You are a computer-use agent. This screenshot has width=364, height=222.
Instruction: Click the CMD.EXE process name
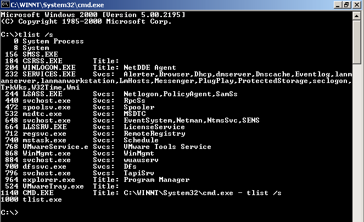pyautogui.click(x=38, y=193)
